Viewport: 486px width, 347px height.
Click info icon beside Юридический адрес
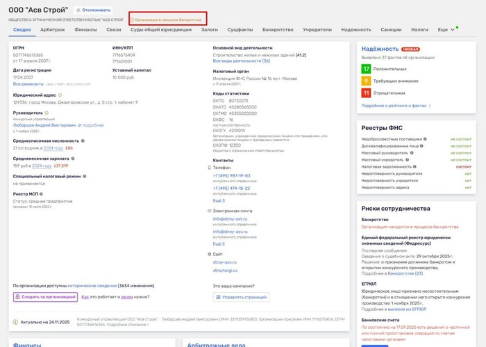point(58,95)
